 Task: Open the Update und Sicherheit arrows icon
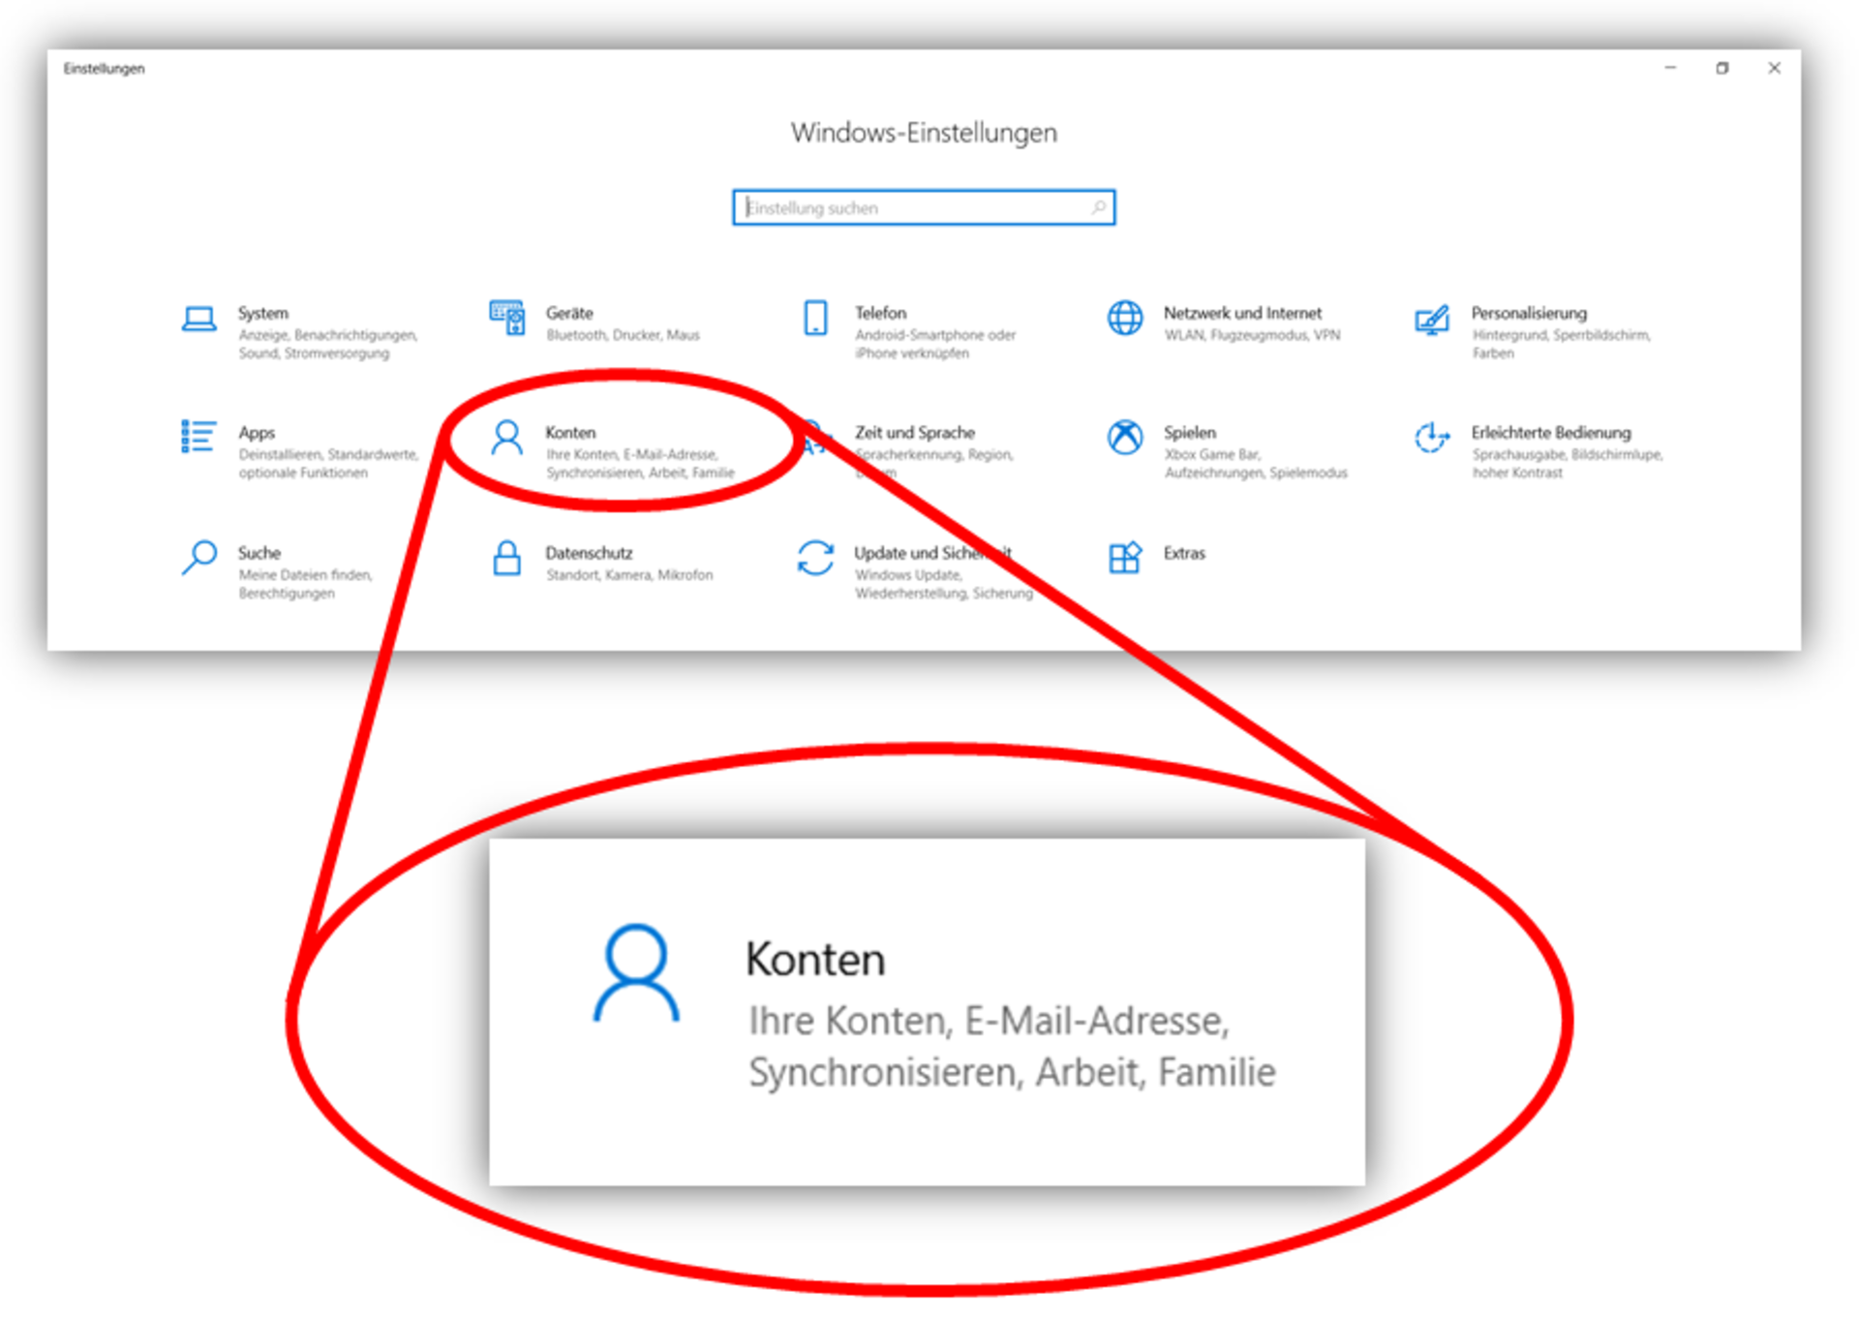(x=815, y=558)
